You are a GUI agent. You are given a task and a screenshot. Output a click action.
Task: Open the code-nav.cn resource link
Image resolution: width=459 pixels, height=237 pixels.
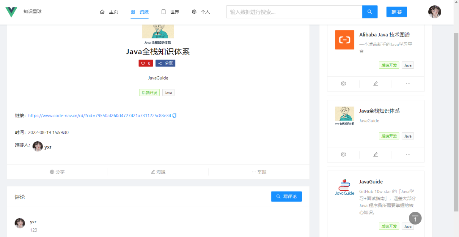99,116
